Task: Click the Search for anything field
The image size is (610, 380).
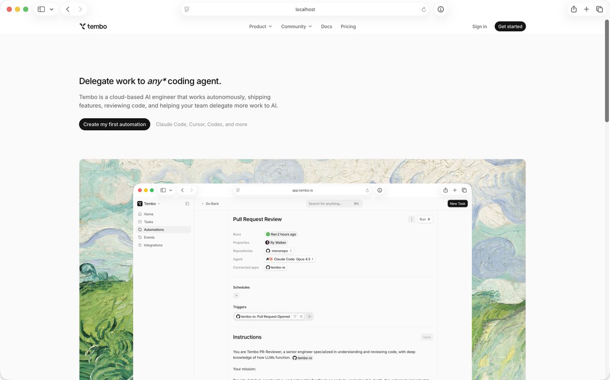Action: tap(334, 203)
